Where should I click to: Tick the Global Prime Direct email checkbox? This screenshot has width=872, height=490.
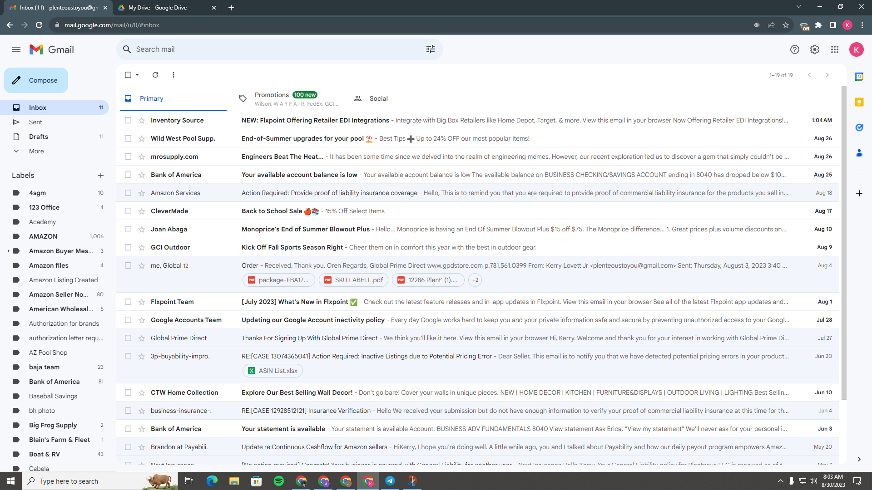(x=128, y=338)
